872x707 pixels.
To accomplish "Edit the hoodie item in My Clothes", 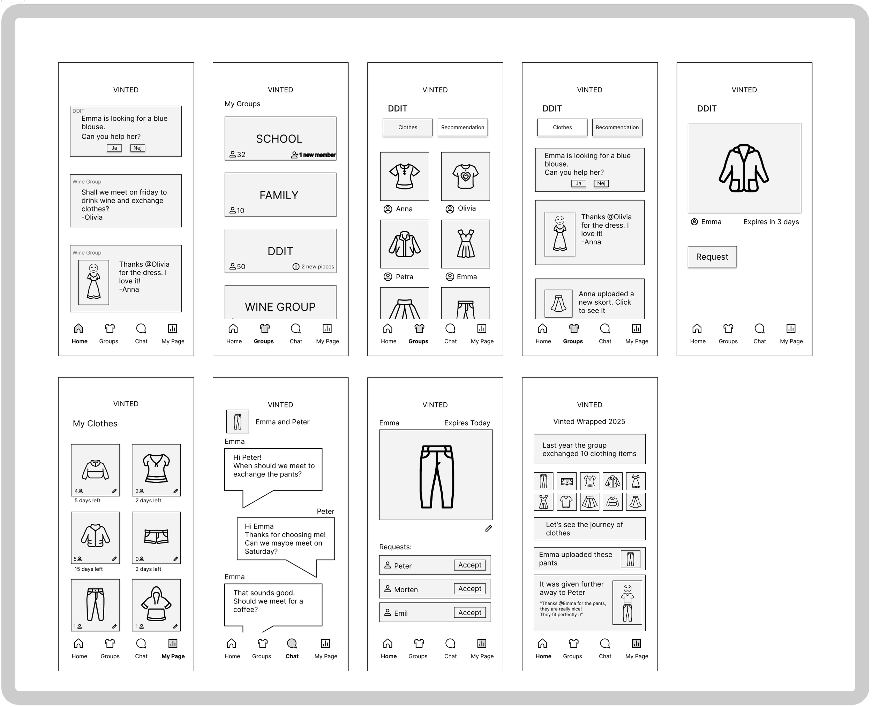I will click(176, 627).
